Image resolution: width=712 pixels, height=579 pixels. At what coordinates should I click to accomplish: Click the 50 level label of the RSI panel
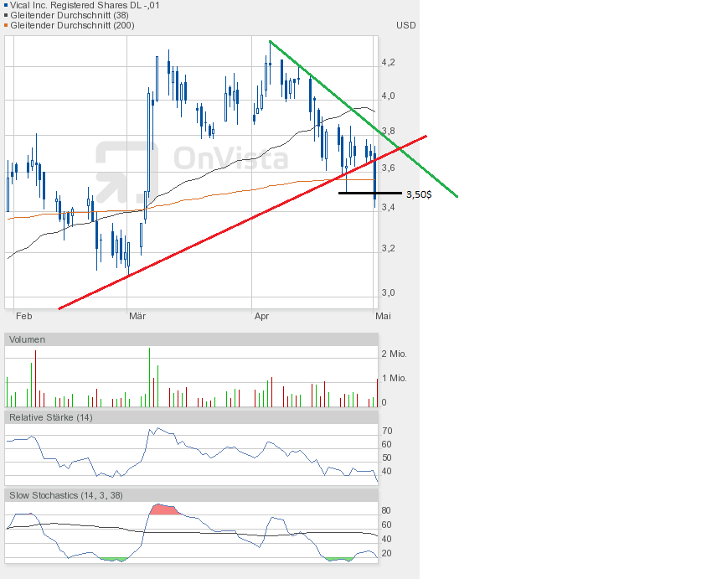click(x=387, y=458)
